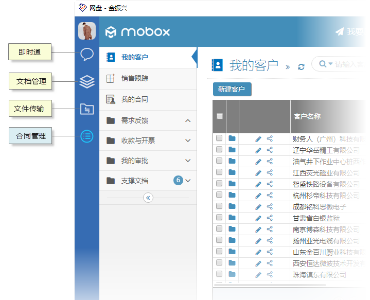The height and width of the screenshot is (300, 370).
Task: Open 我的合同 in the side menu
Action: point(134,99)
